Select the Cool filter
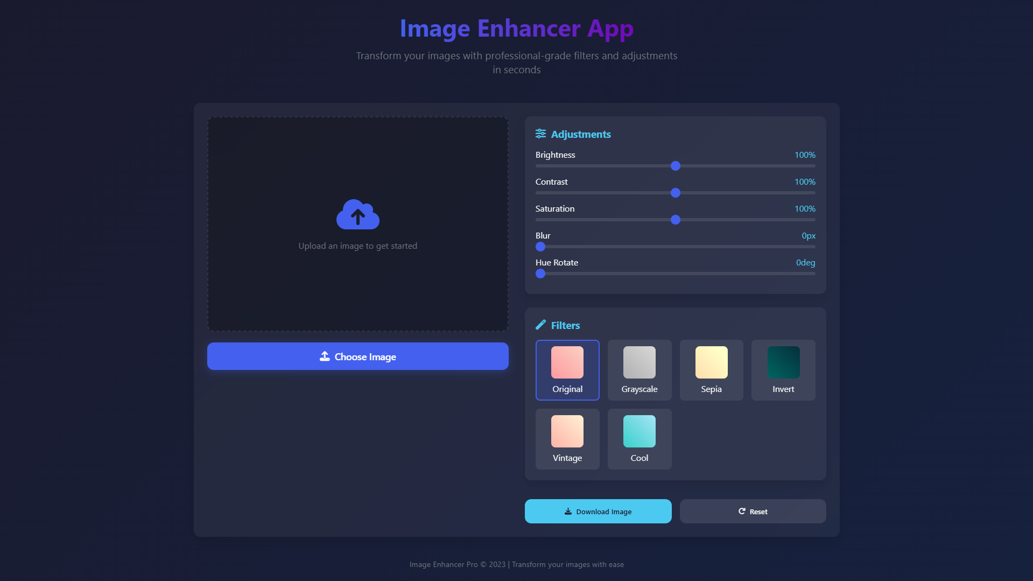 pyautogui.click(x=639, y=439)
